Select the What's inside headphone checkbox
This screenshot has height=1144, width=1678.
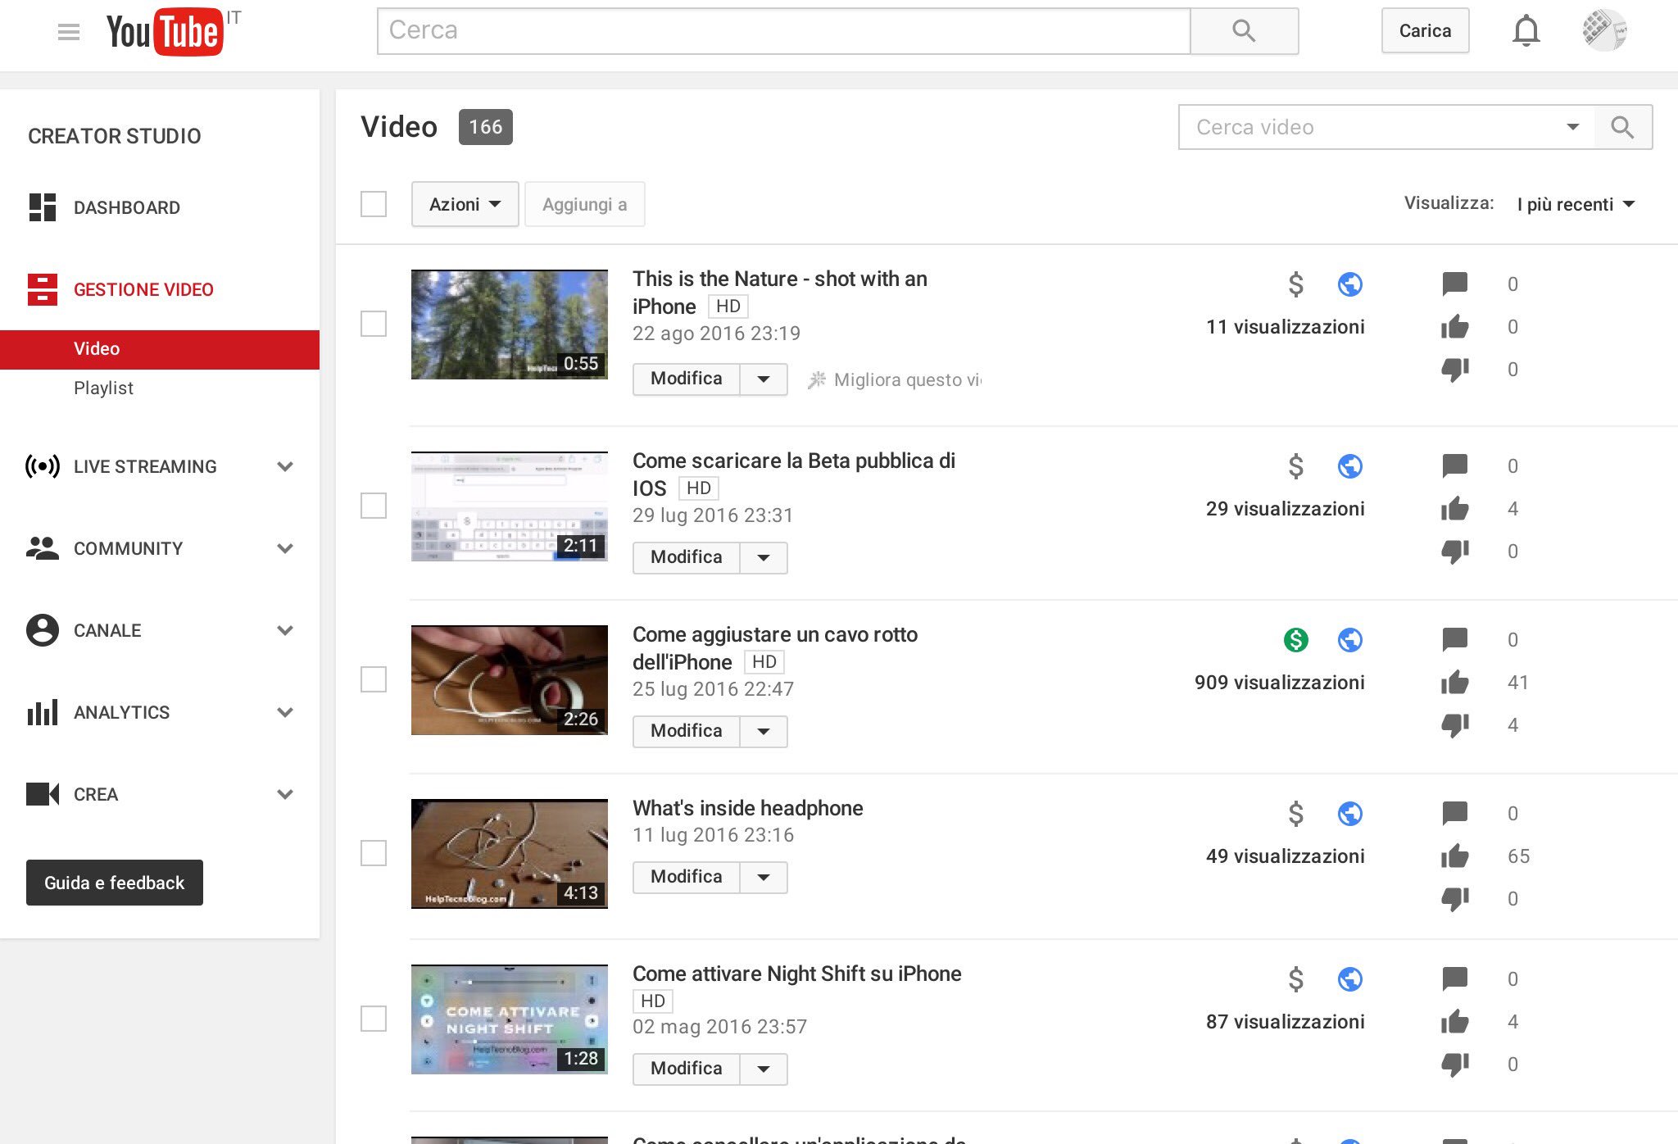pyautogui.click(x=374, y=853)
